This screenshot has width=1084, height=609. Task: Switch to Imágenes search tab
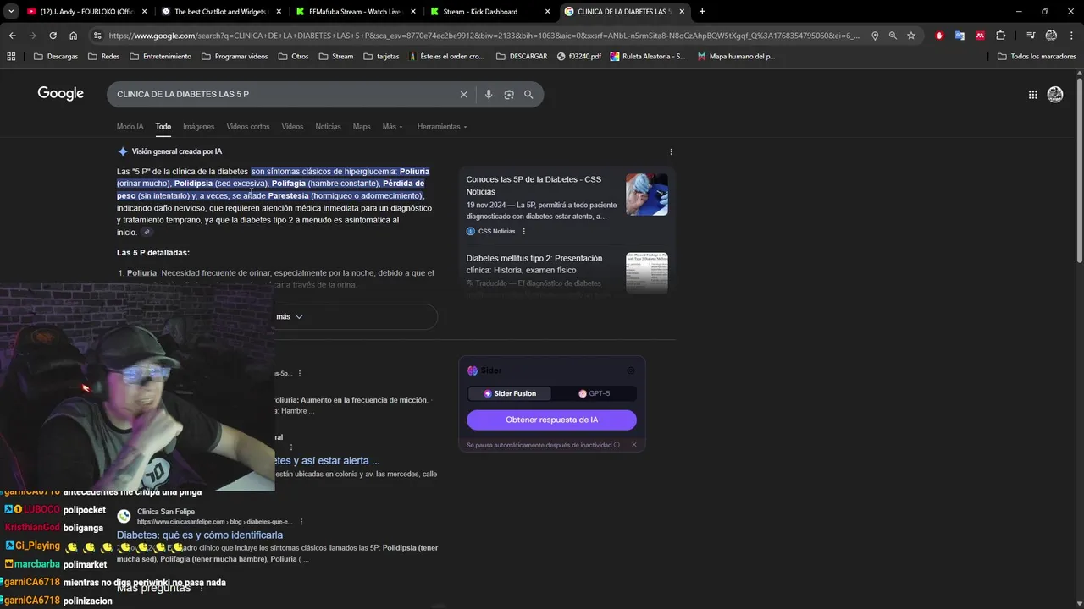click(198, 127)
